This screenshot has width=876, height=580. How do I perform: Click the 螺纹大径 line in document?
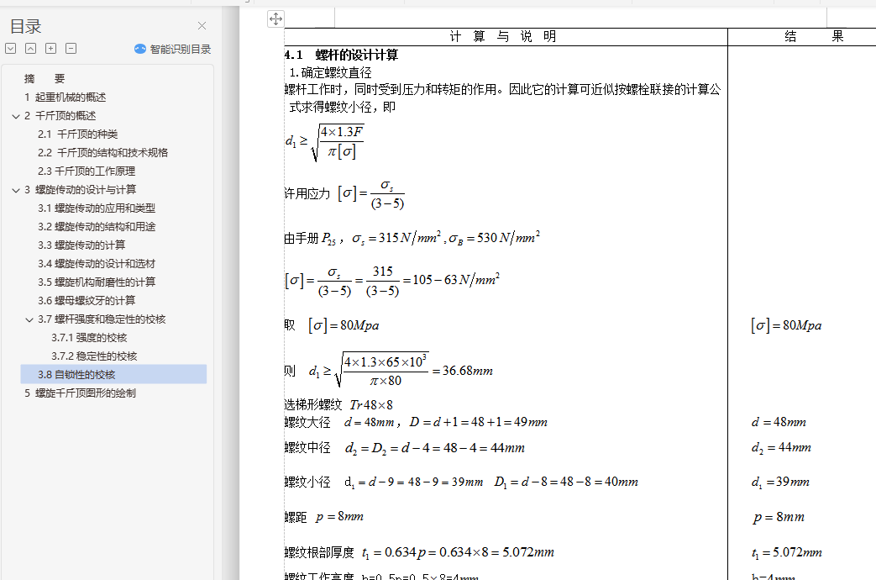(416, 422)
